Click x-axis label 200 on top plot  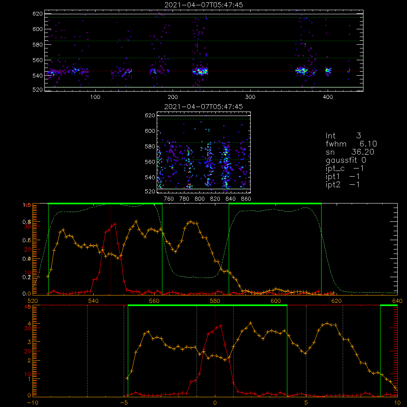point(173,97)
